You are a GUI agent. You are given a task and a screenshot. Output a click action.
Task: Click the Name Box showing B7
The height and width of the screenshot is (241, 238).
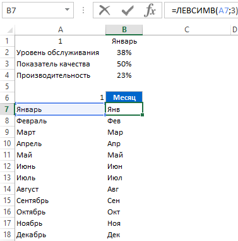(38, 10)
